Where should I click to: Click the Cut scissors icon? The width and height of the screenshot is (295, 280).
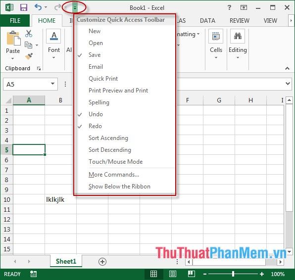(29, 34)
